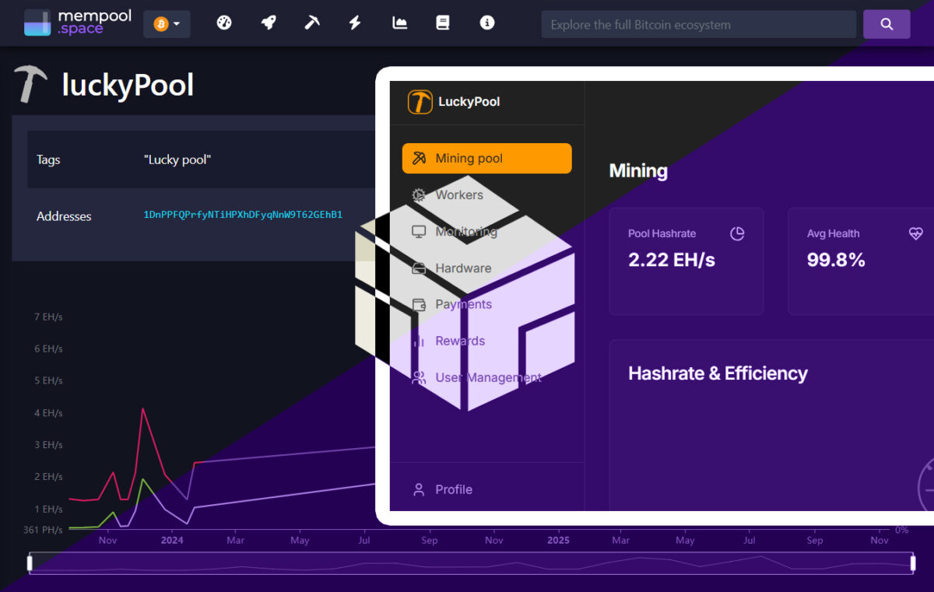934x592 pixels.
Task: Click the Monitoring screen icon
Action: click(419, 232)
